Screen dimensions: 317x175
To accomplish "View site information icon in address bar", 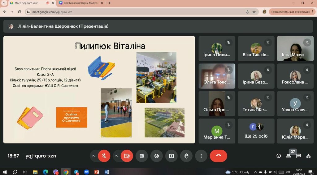I will 28,12.
